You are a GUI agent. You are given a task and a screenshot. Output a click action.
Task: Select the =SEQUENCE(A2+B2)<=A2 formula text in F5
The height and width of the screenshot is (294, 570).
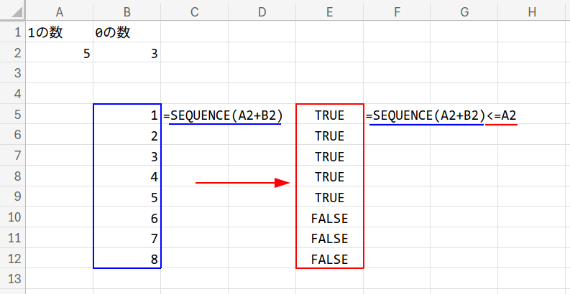click(441, 115)
